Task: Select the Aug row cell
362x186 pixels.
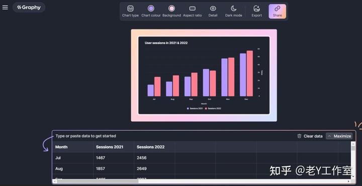Action: point(73,168)
